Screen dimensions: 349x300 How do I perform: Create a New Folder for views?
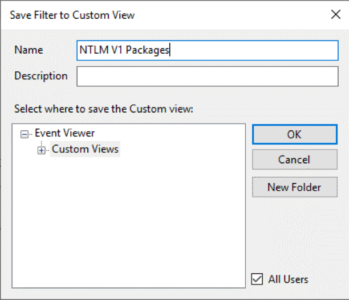(295, 187)
